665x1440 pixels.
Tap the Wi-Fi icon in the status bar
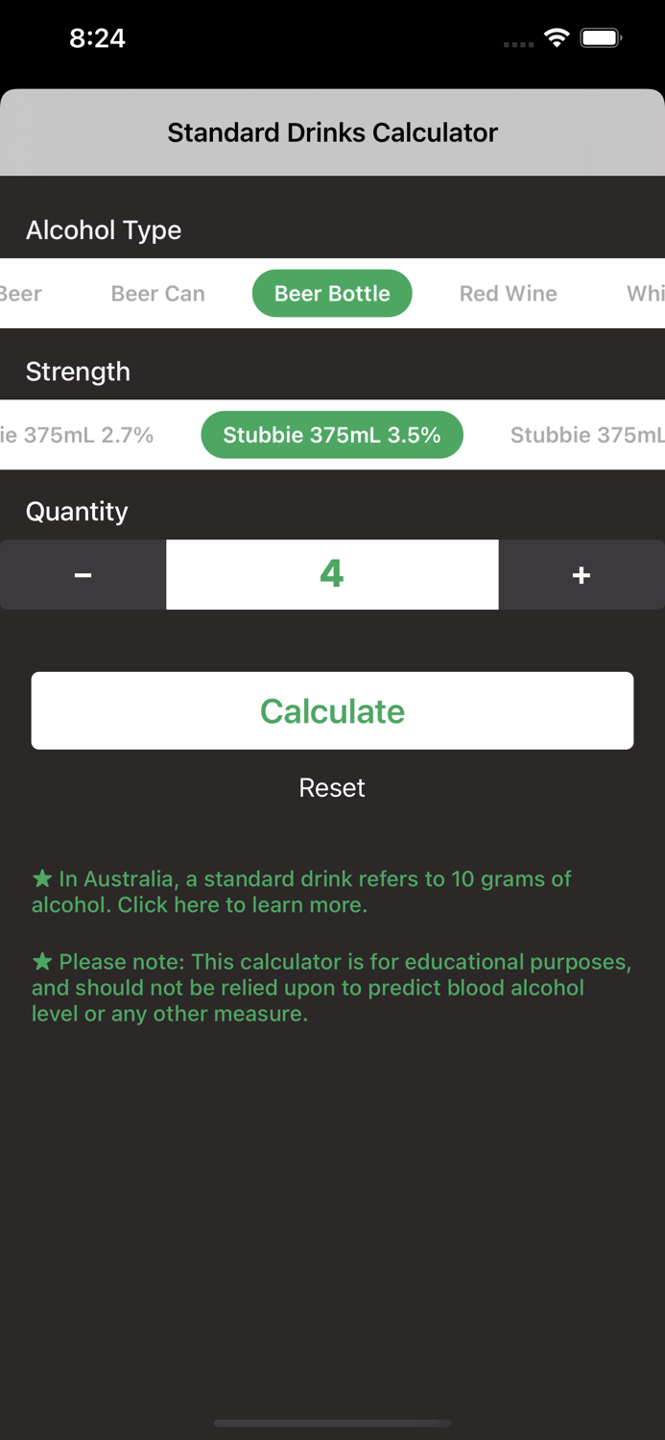(x=557, y=38)
